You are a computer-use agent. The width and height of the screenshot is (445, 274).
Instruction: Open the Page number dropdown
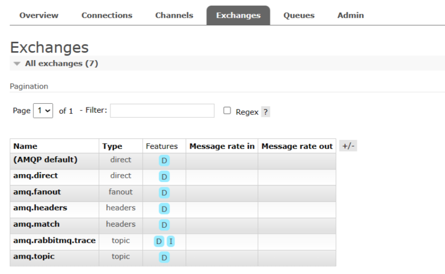tap(43, 111)
